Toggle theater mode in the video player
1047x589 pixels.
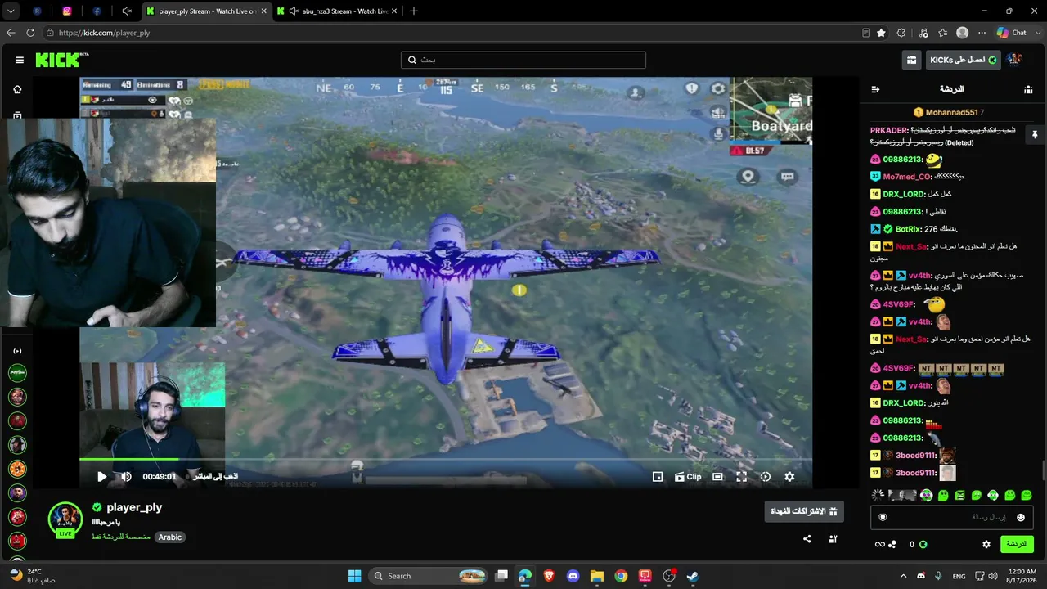[x=717, y=477]
